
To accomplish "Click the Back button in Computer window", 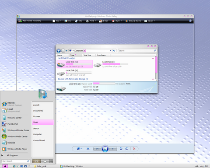I will point(59,51).
